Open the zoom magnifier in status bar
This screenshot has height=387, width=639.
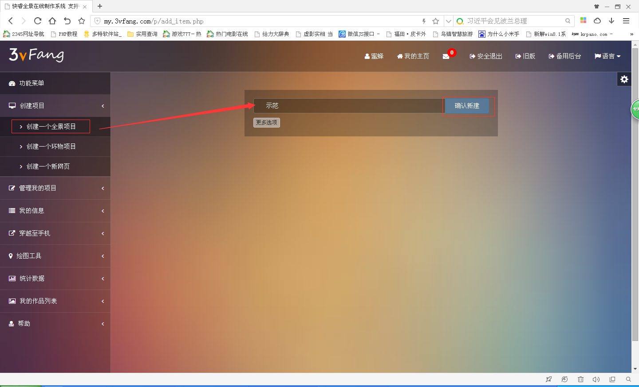click(x=628, y=379)
